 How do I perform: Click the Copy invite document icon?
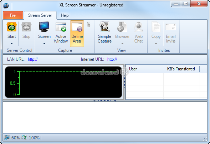[x=156, y=27]
